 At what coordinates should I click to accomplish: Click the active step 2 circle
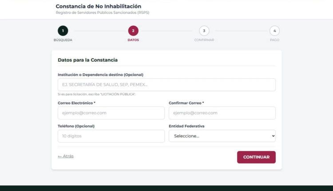(133, 31)
